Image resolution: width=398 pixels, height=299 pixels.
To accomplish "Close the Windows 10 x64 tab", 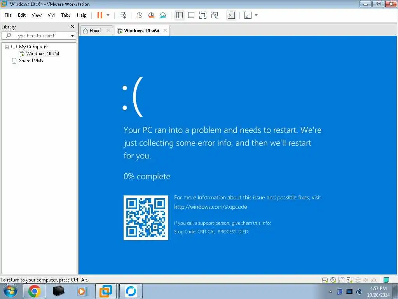I will [165, 30].
